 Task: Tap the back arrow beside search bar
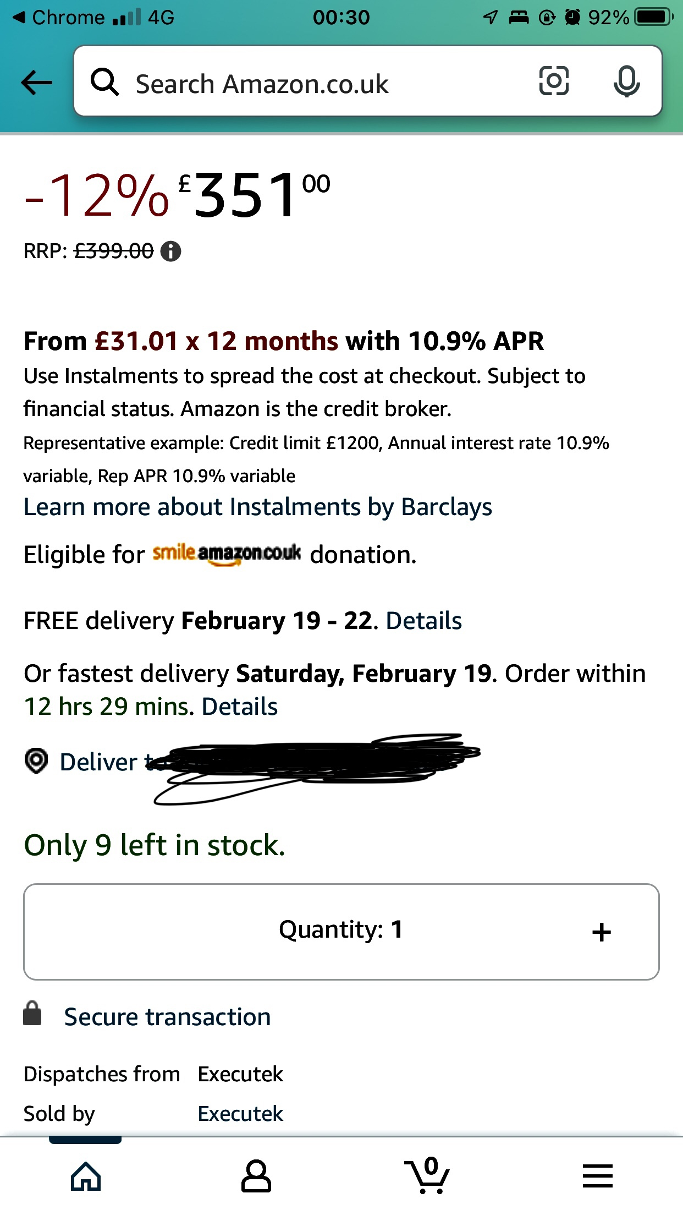point(36,83)
